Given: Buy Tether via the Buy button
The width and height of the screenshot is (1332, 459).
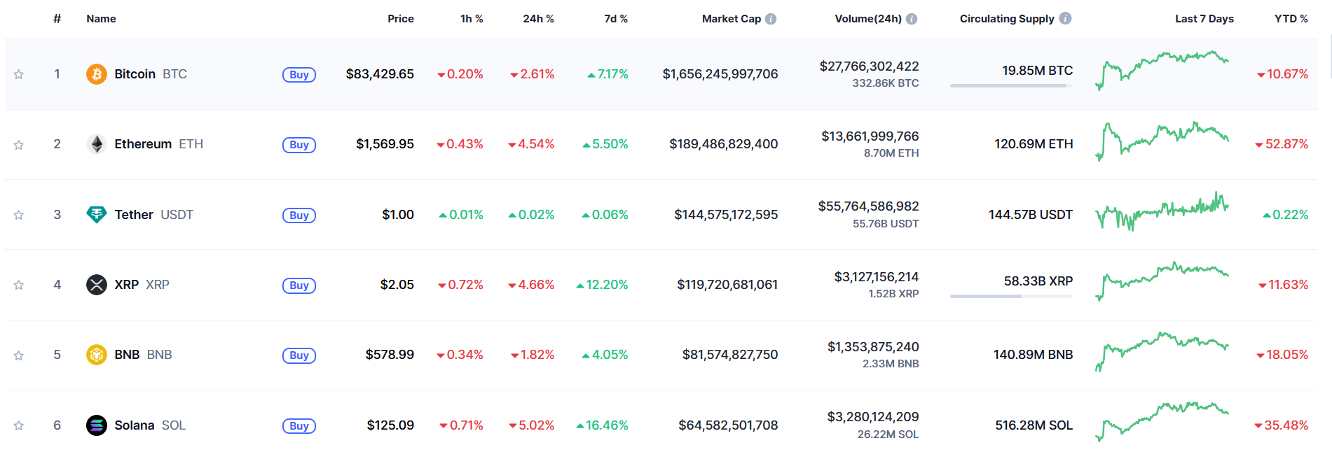Looking at the screenshot, I should coord(299,216).
